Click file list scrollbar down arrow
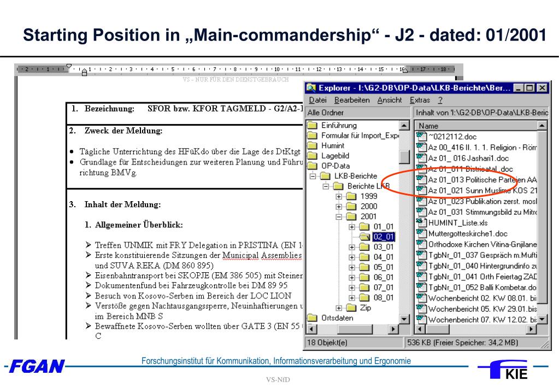This screenshot has width=559, height=387. click(542, 319)
